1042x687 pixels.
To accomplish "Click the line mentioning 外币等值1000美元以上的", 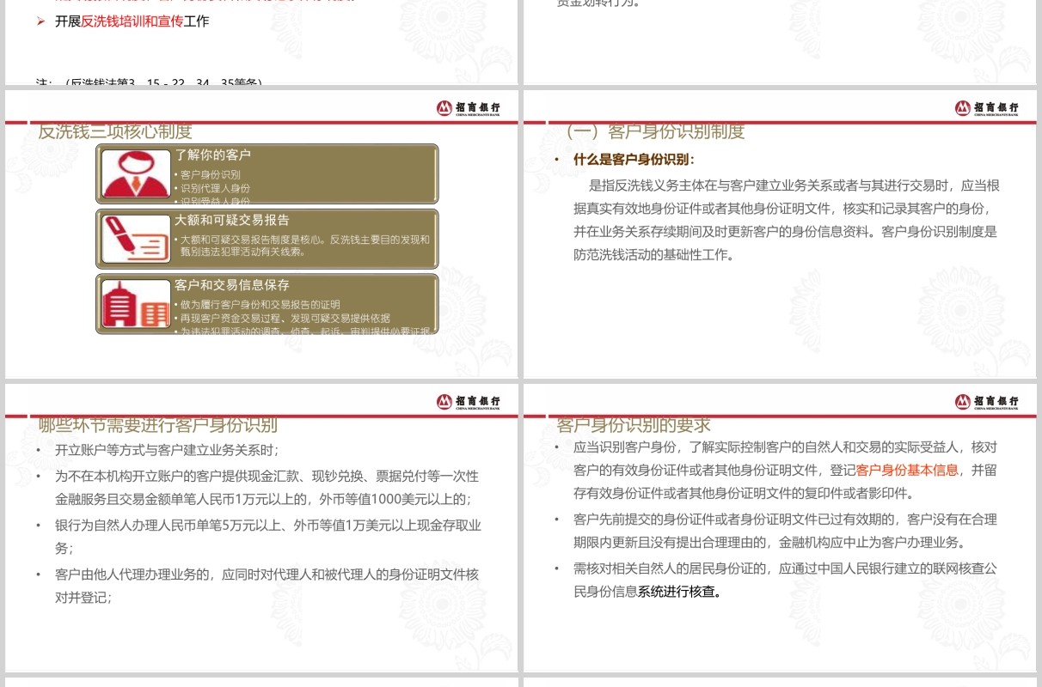I will (263, 499).
